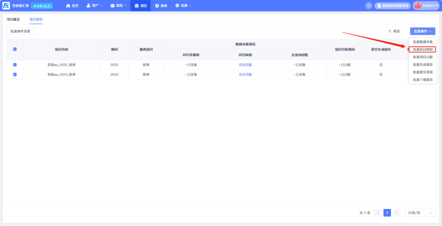Screen dimensions: 442x226
Task: Click the 期间 cell showing 2022
Action: (114, 65)
